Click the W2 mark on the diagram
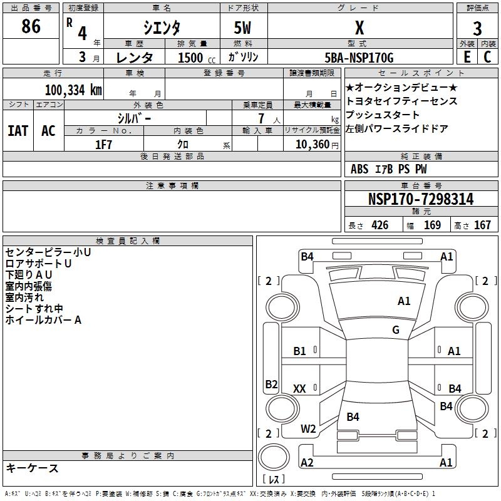This screenshot has height=501, width=501. coord(308,429)
